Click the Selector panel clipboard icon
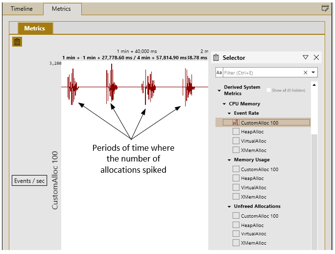 [x=216, y=57]
